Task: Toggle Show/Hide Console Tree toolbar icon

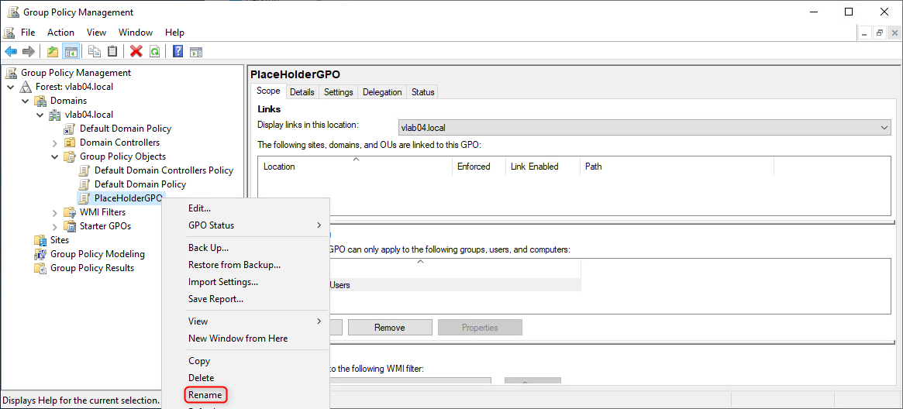Action: [x=71, y=52]
